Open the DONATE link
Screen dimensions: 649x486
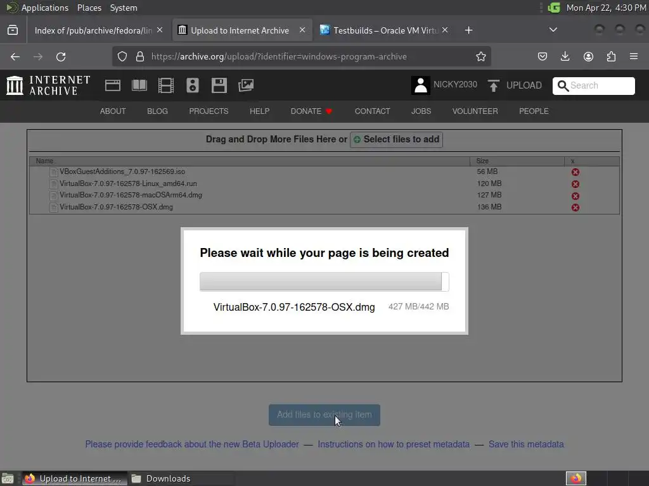pos(311,111)
